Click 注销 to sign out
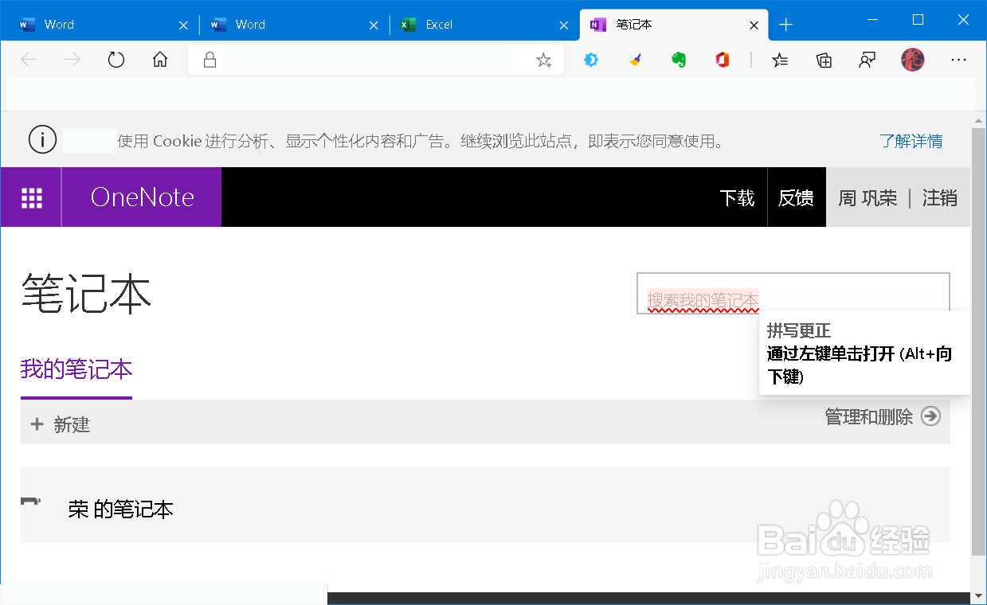Image resolution: width=987 pixels, height=605 pixels. 940,197
